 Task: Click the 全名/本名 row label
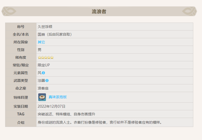(21, 34)
